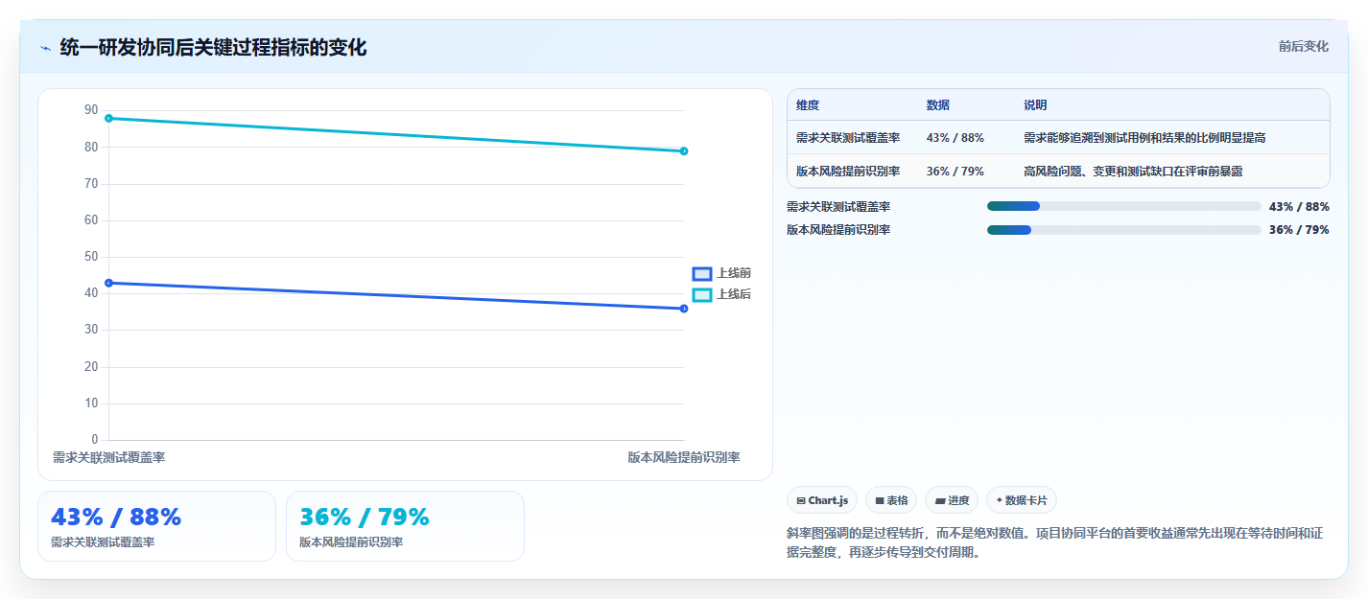The image size is (1368, 599).
Task: Click the 版本风险提前识别率 x-axis label
Action: [684, 458]
